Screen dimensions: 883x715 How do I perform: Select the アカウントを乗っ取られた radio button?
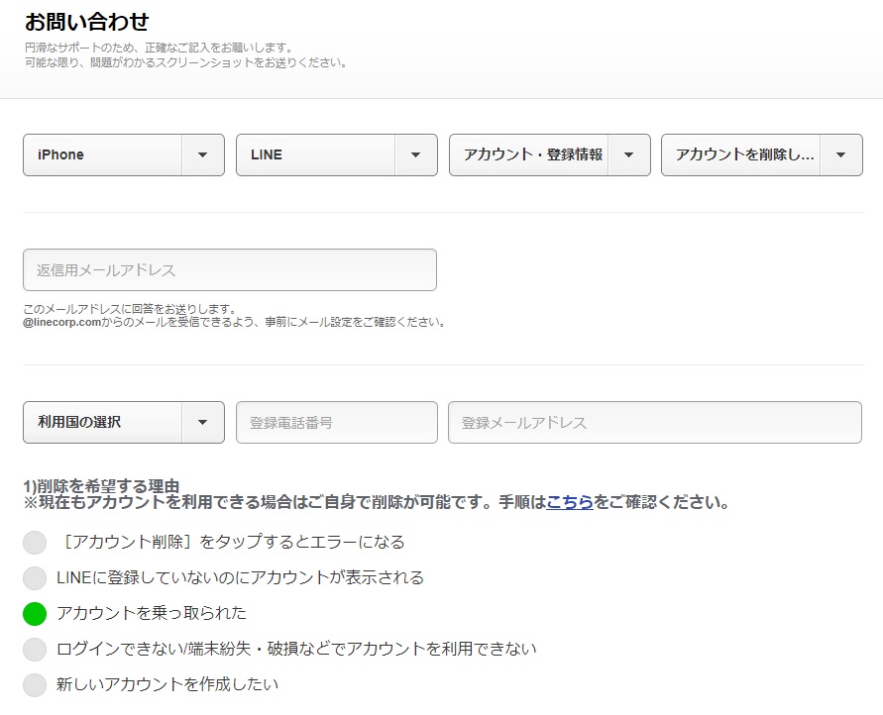[35, 613]
